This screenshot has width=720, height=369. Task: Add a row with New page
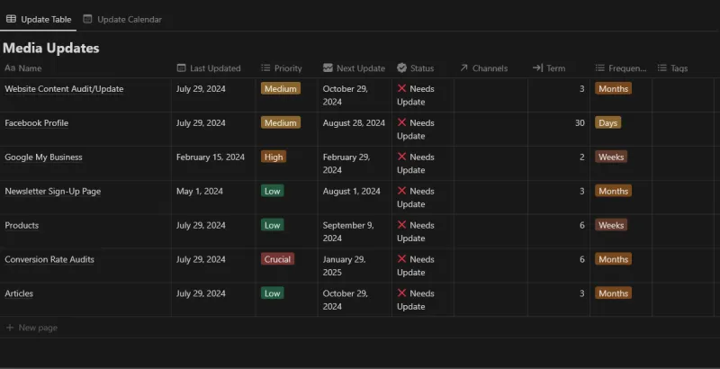pos(31,328)
